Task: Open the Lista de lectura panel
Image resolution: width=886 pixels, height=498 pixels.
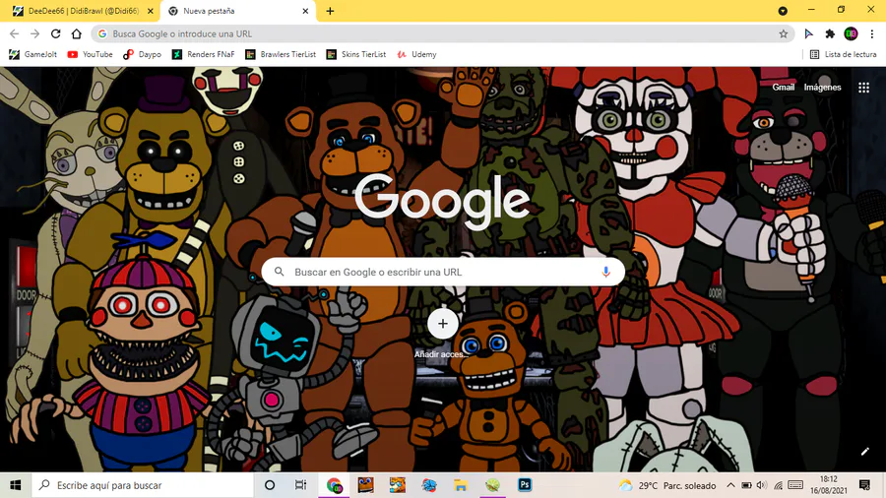Action: click(x=843, y=54)
